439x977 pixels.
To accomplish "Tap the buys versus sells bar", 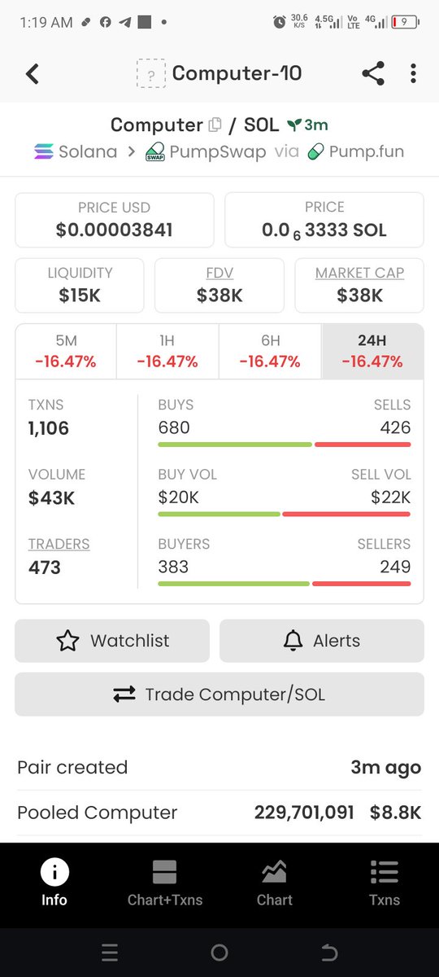I will click(x=285, y=445).
